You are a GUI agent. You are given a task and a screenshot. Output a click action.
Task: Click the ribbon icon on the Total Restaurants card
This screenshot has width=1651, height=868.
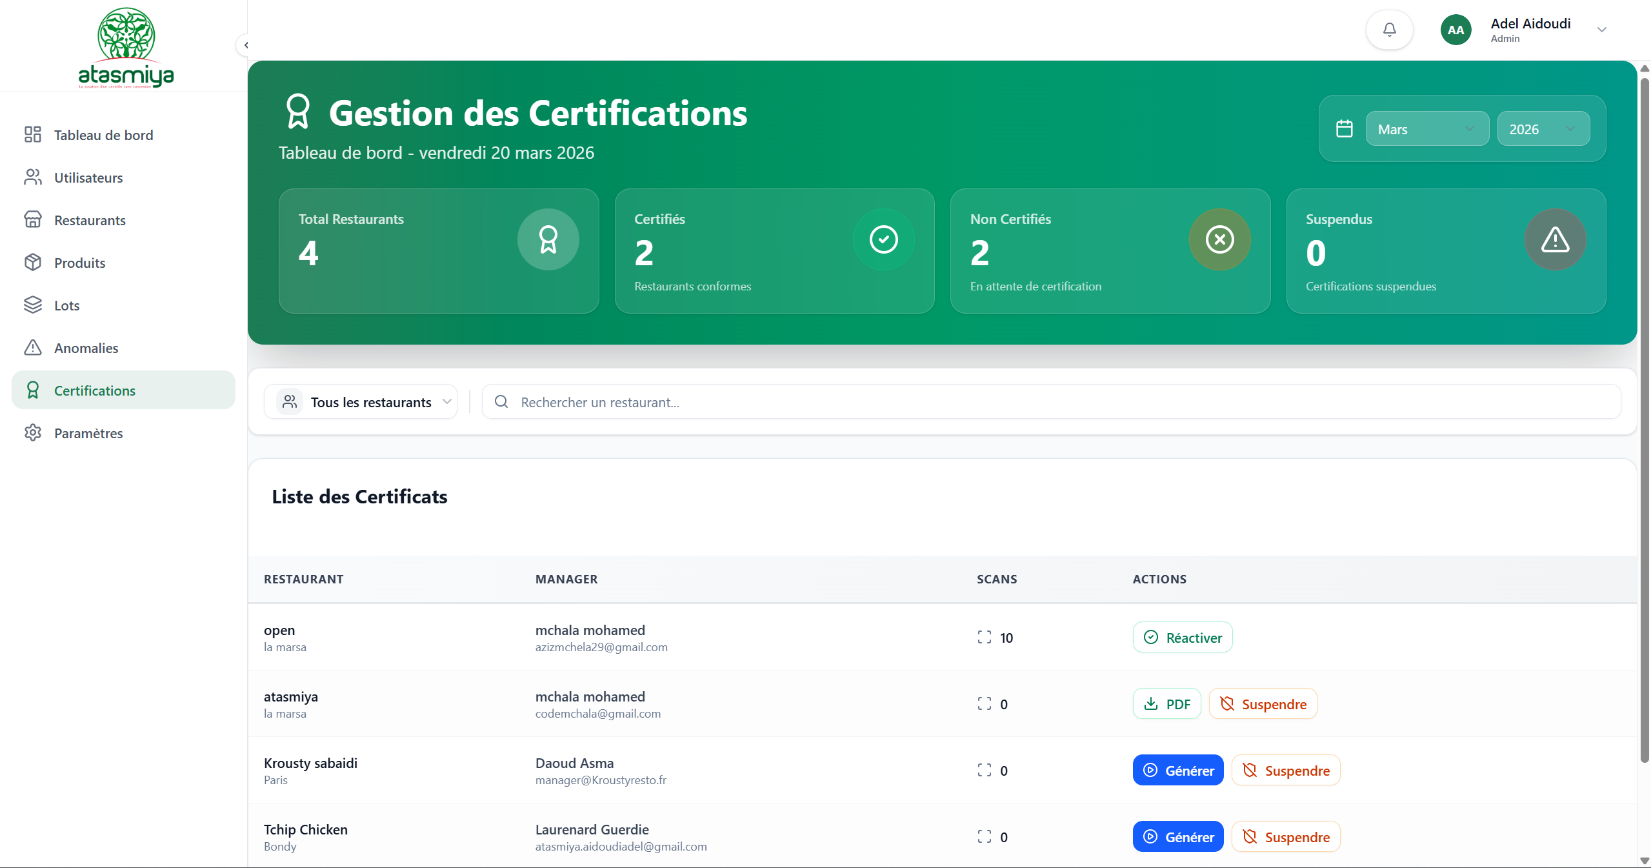tap(548, 239)
